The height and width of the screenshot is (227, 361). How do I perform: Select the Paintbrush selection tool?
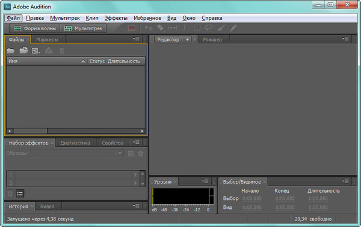pyautogui.click(x=221, y=28)
